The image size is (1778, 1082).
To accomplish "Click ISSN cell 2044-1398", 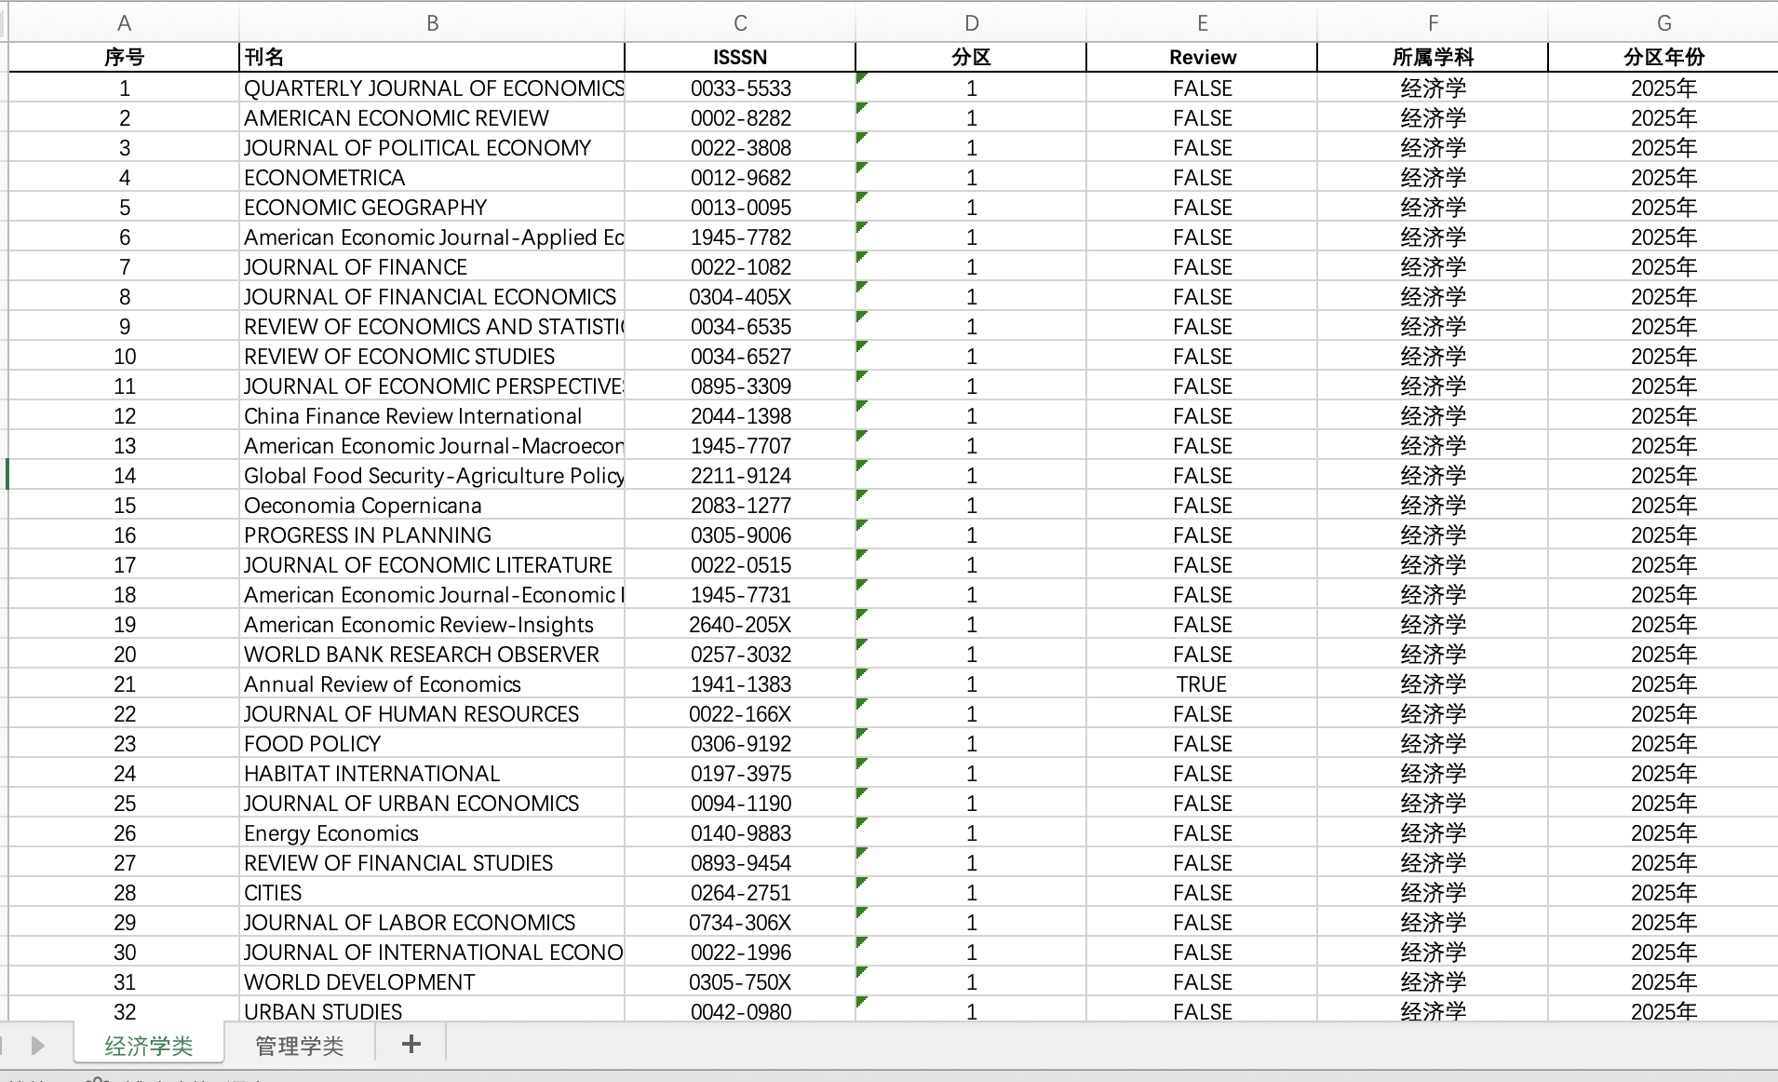I will 740,415.
